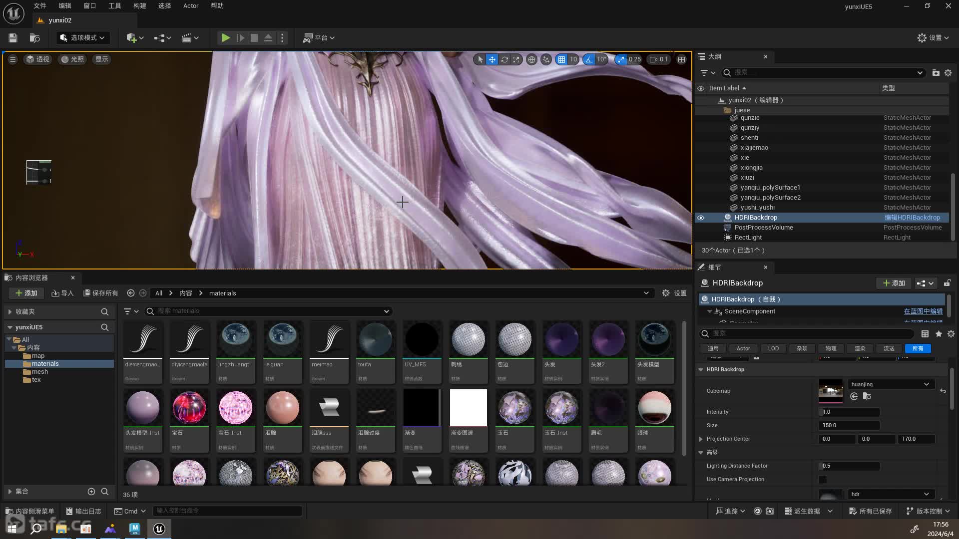
Task: Click the Eject button in toolbar
Action: point(268,38)
